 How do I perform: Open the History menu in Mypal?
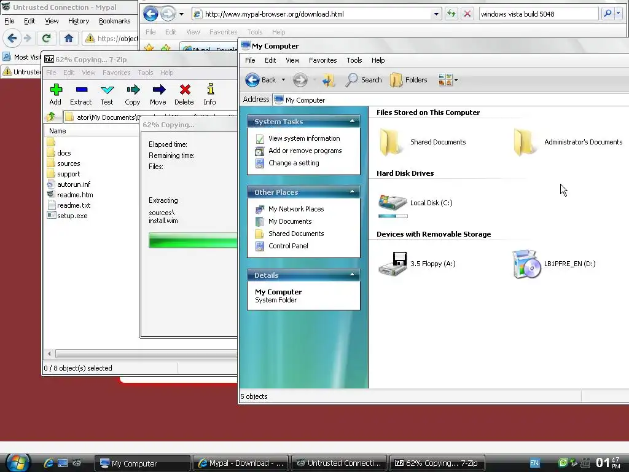pyautogui.click(x=79, y=21)
